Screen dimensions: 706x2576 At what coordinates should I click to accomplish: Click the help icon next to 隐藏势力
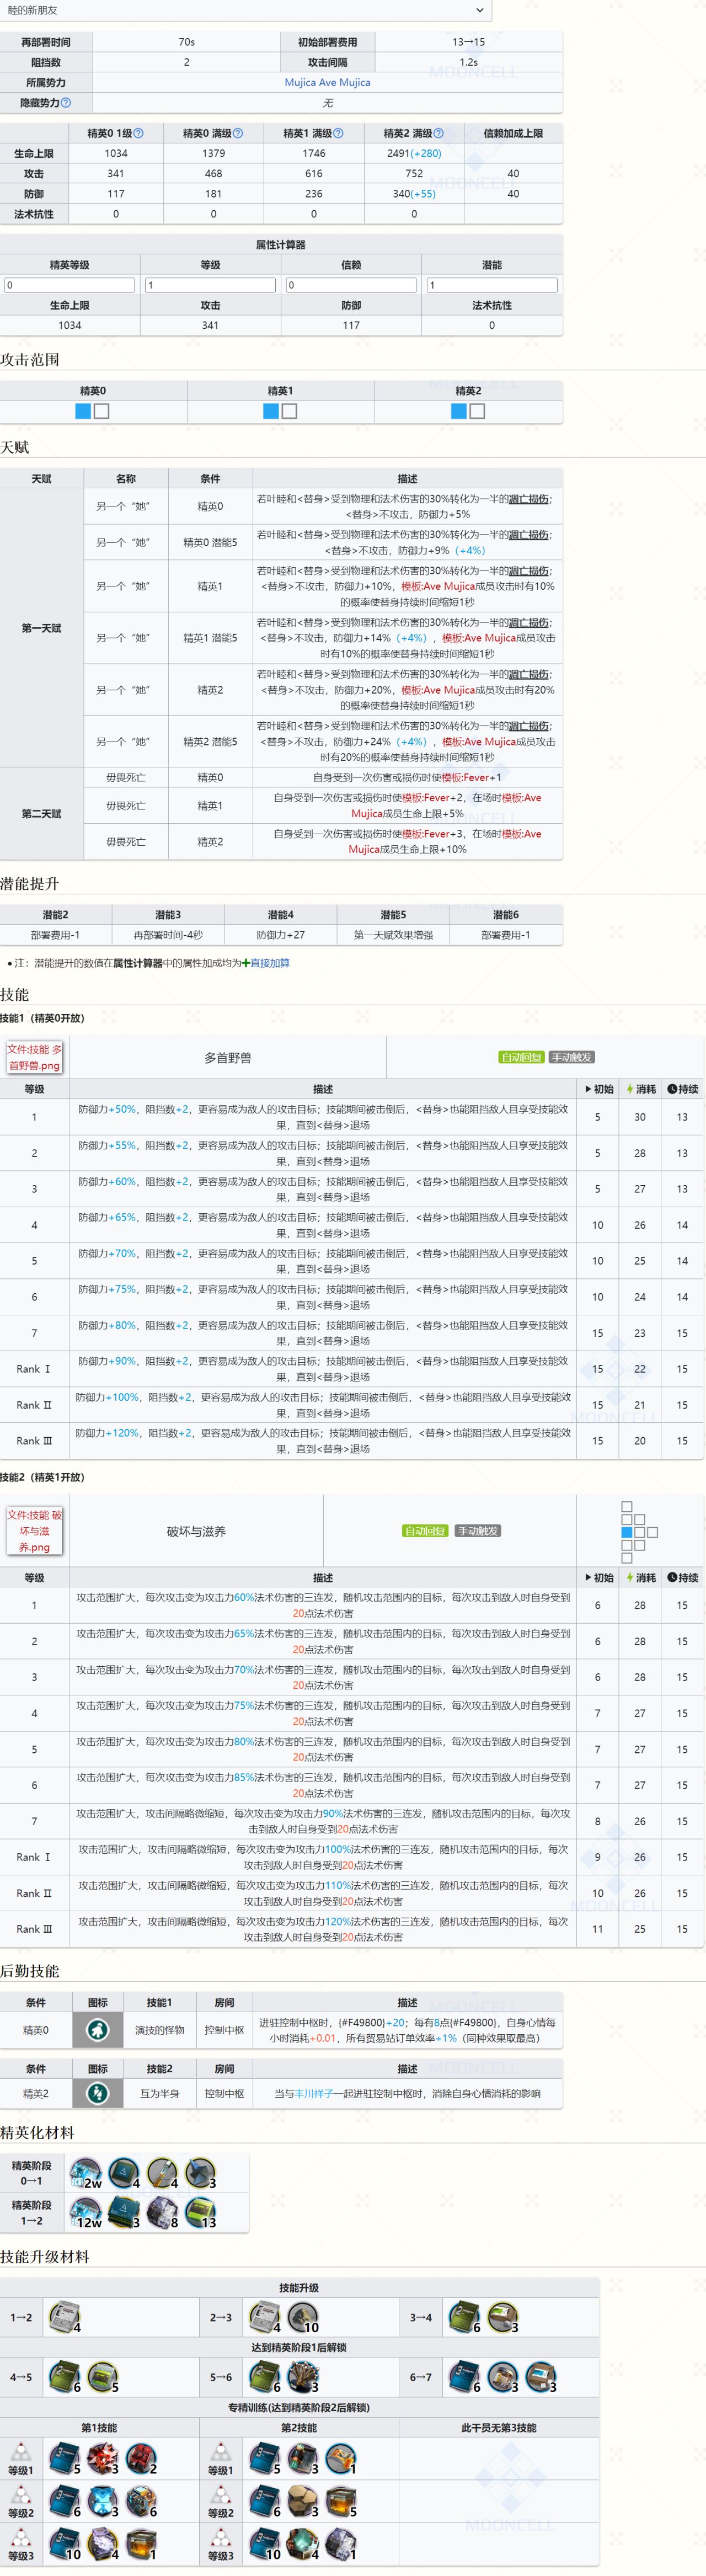pyautogui.click(x=66, y=103)
